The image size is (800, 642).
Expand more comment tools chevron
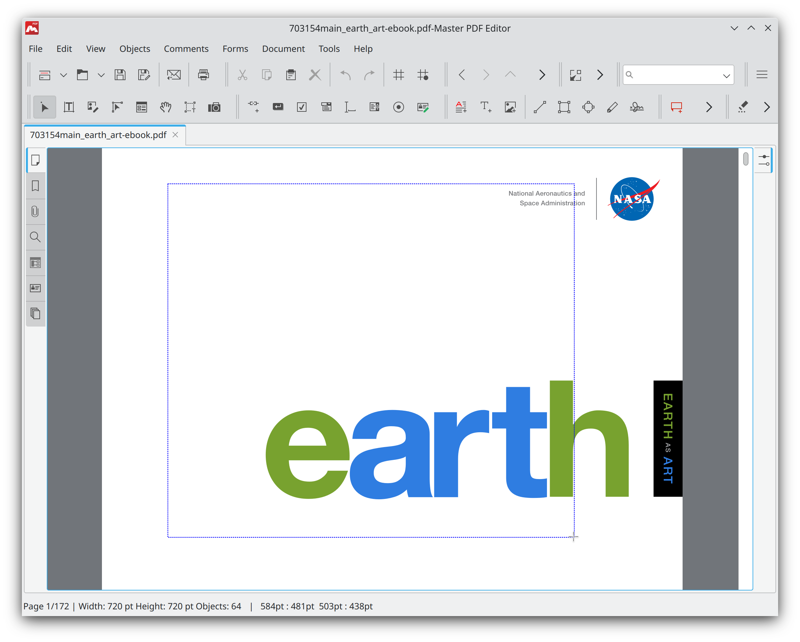coord(709,107)
